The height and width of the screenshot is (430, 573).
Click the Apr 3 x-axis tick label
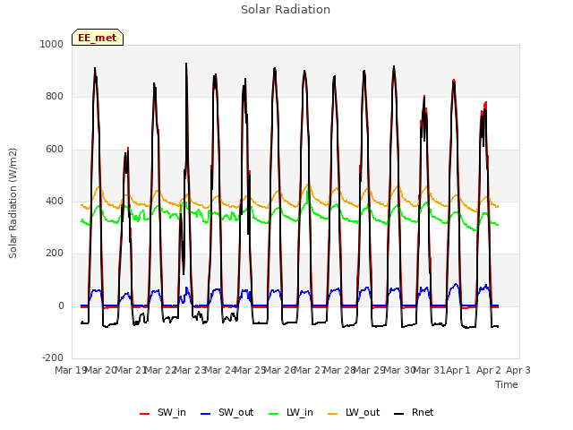click(x=518, y=370)
